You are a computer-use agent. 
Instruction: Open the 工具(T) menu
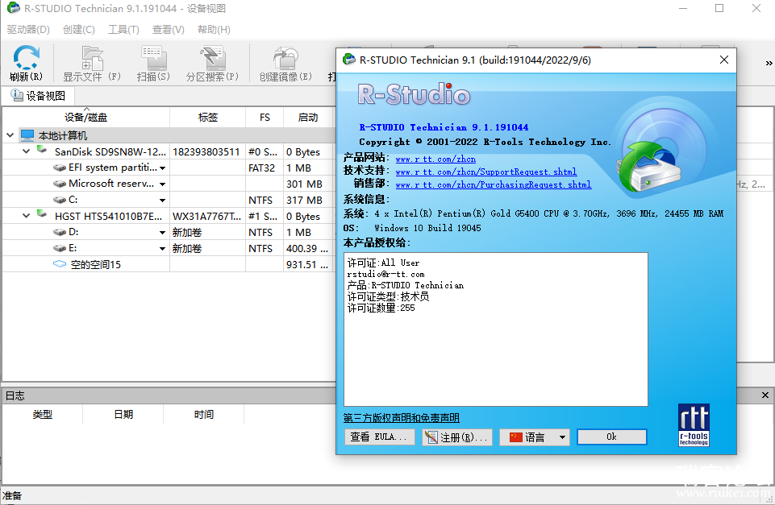(x=123, y=30)
